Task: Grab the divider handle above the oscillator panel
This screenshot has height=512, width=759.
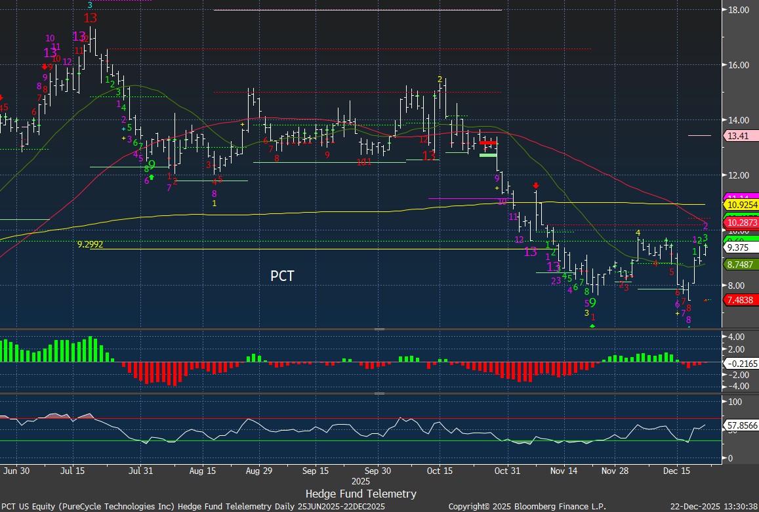Action: (379, 394)
